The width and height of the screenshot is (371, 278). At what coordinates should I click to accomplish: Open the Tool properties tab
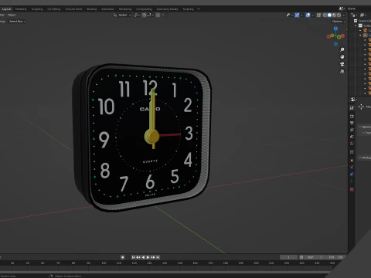[352, 108]
